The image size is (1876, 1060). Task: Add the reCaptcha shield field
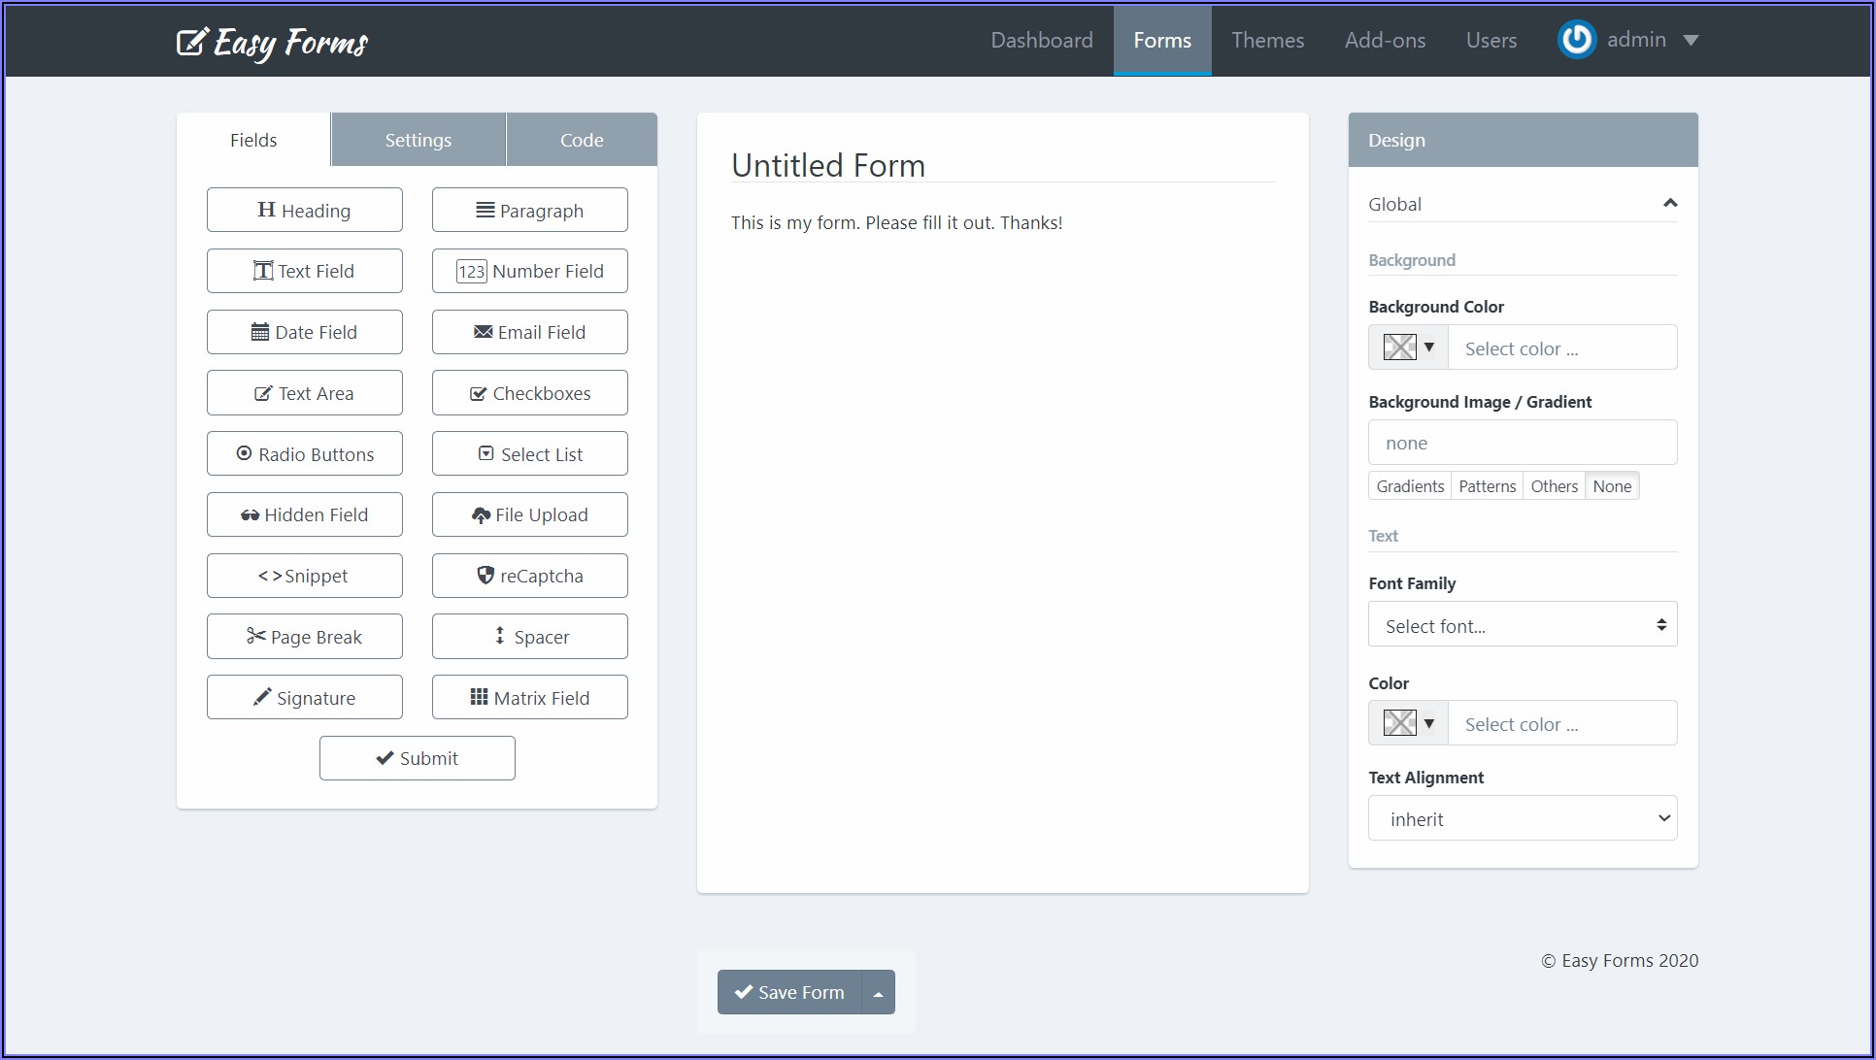click(529, 576)
